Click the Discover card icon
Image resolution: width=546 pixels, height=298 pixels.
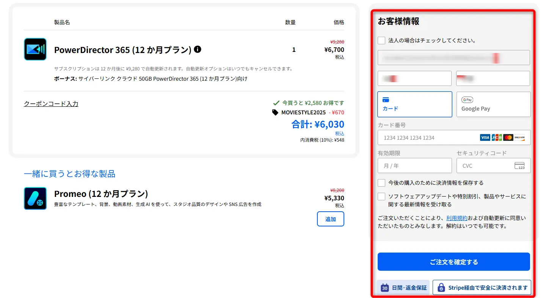point(520,137)
